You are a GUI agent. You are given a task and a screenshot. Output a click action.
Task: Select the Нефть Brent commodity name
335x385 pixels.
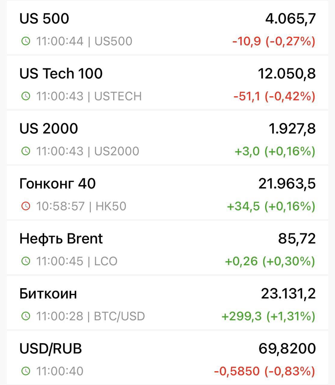coord(61,239)
